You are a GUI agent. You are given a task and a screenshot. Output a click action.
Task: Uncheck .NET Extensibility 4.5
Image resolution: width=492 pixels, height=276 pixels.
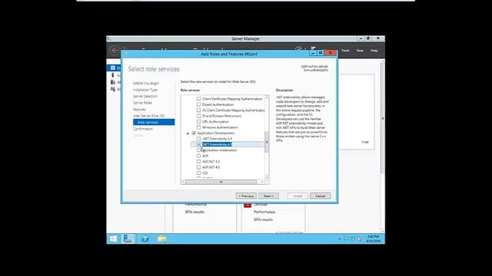(198, 144)
